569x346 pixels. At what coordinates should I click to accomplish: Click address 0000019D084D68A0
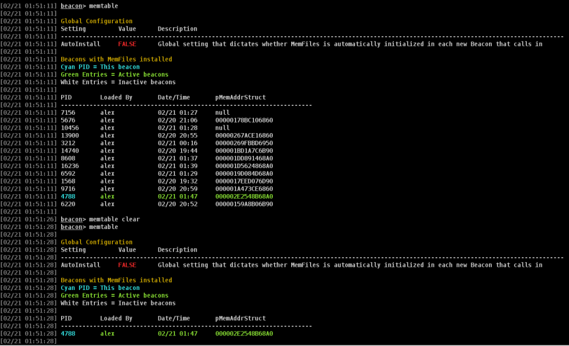(x=244, y=174)
